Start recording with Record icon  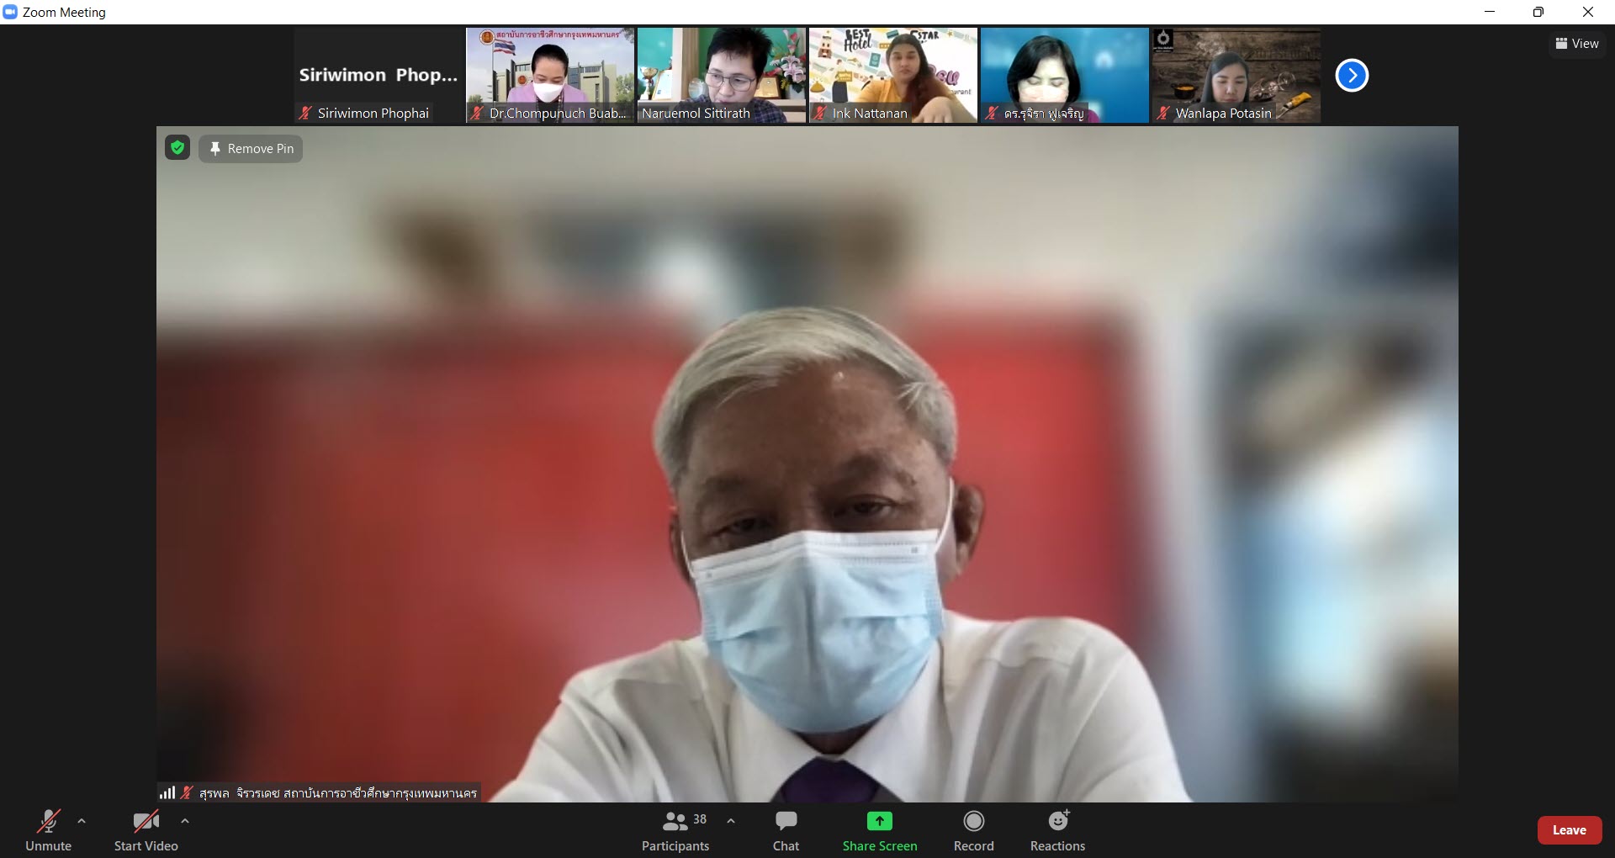(973, 821)
